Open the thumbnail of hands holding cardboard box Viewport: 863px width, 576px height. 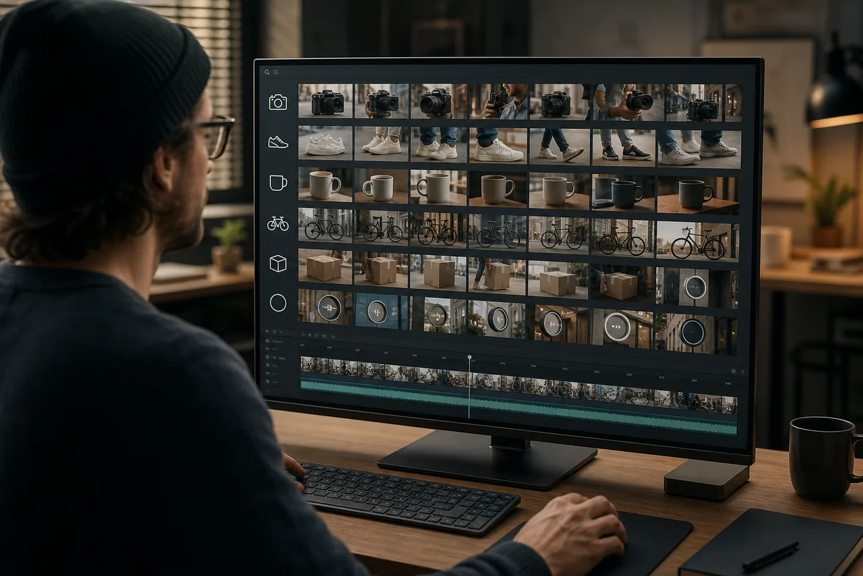click(622, 283)
